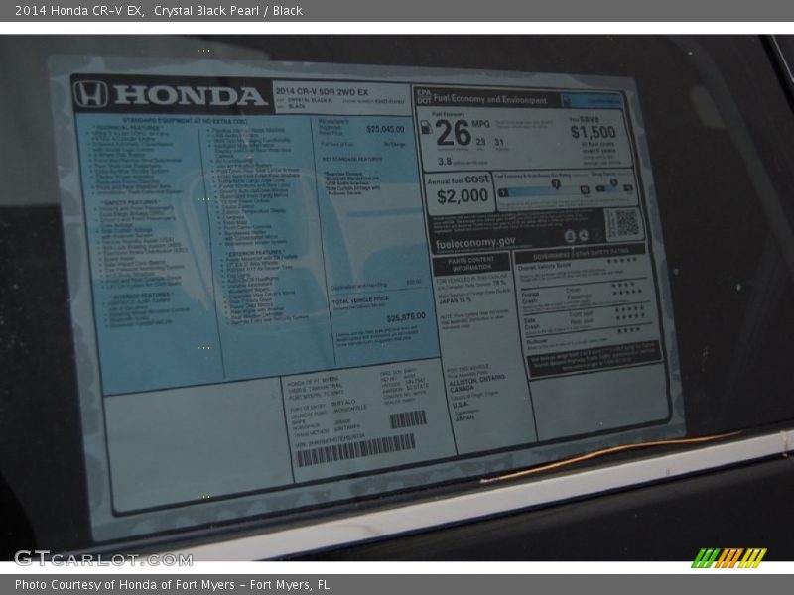
Task: Click the 'KEY STANDARD FEATURES' heading
Action: coord(352,159)
